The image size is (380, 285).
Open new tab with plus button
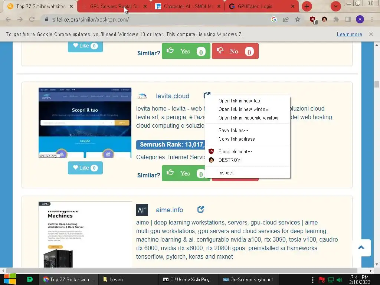(x=307, y=6)
